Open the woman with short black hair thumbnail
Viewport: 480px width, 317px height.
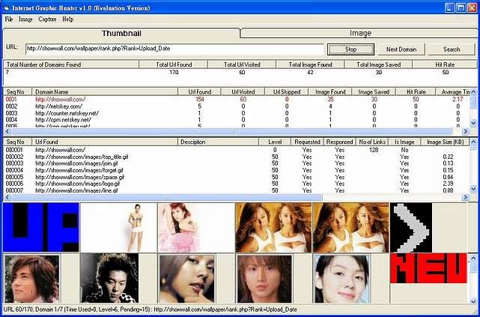(342, 278)
